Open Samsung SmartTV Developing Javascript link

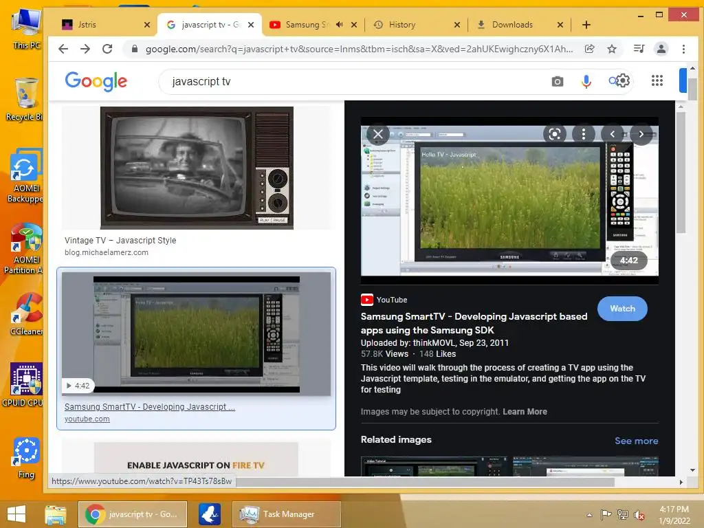point(149,407)
